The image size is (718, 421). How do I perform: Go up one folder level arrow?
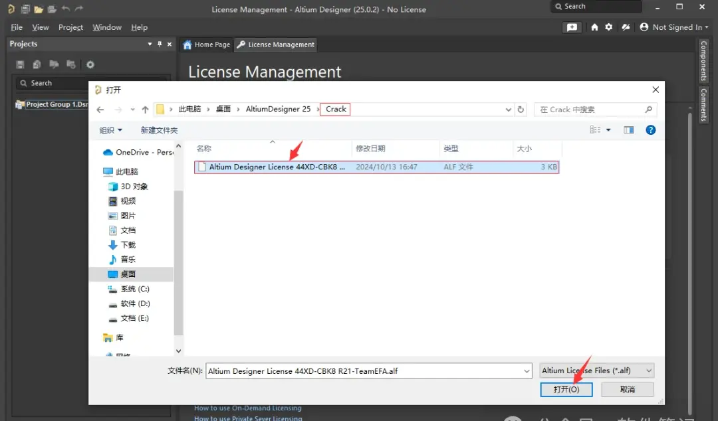point(145,110)
